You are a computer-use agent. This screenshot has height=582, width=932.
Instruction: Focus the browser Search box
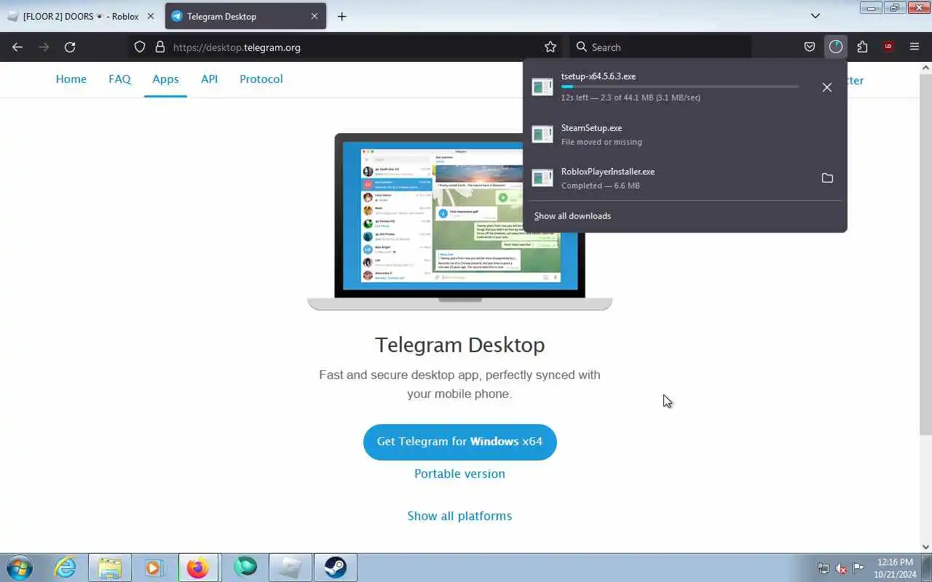660,47
